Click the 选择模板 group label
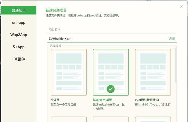The width and height of the screenshot is (188, 122). pos(56,46)
